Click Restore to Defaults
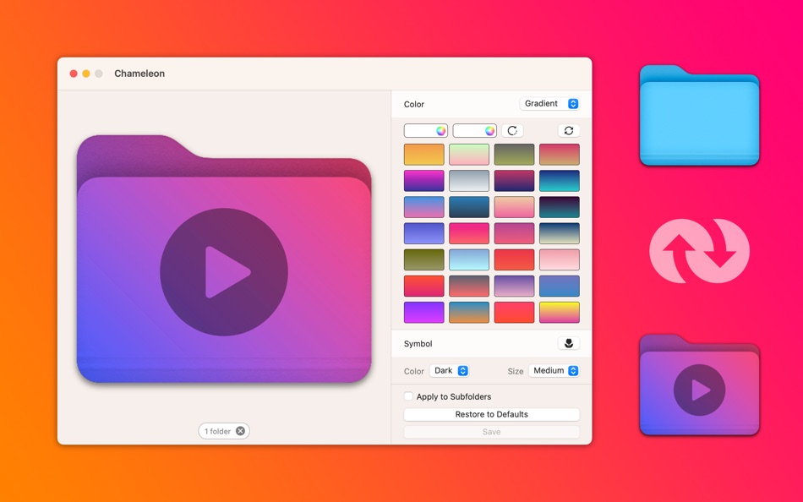 [x=492, y=414]
